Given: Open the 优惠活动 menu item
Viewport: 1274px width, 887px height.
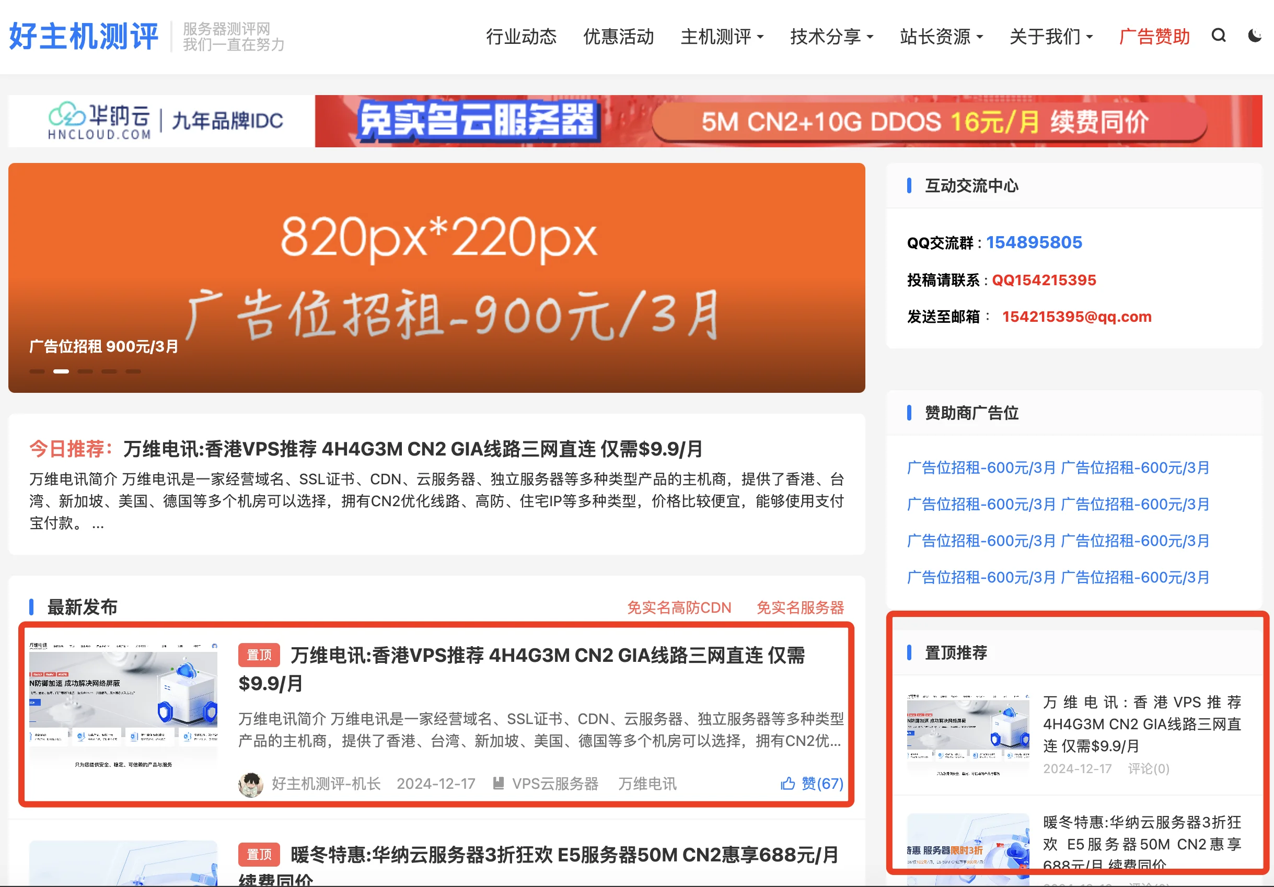Looking at the screenshot, I should [619, 37].
